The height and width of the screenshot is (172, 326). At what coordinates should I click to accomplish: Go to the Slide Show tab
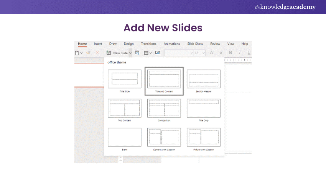195,44
